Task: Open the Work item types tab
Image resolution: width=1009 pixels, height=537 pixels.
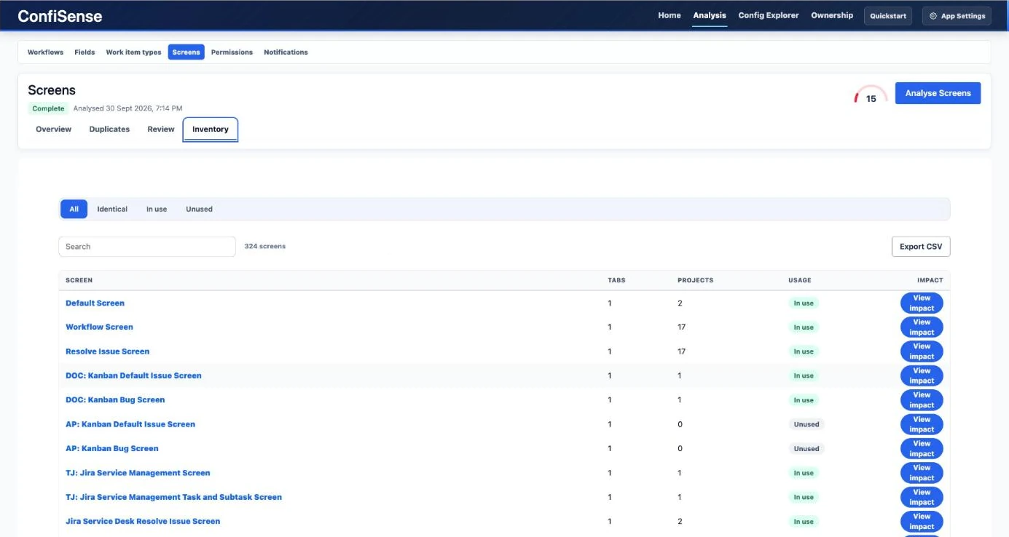Action: click(133, 52)
